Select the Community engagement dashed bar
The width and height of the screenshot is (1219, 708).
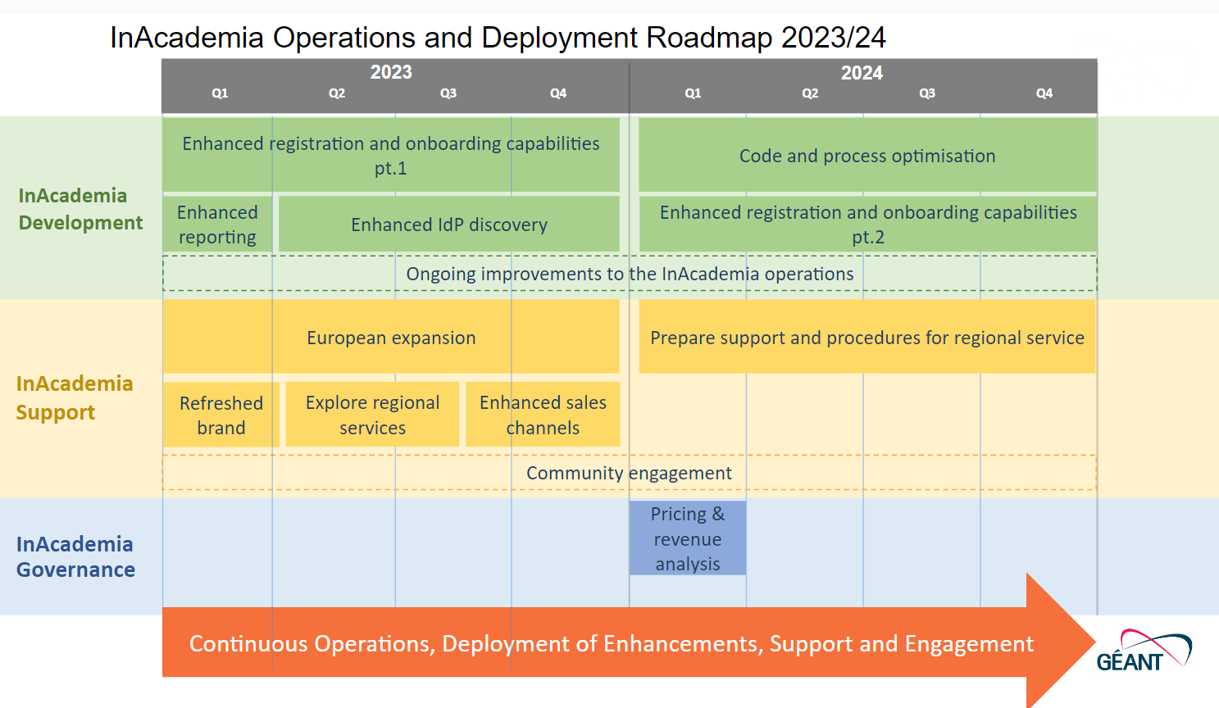click(629, 473)
